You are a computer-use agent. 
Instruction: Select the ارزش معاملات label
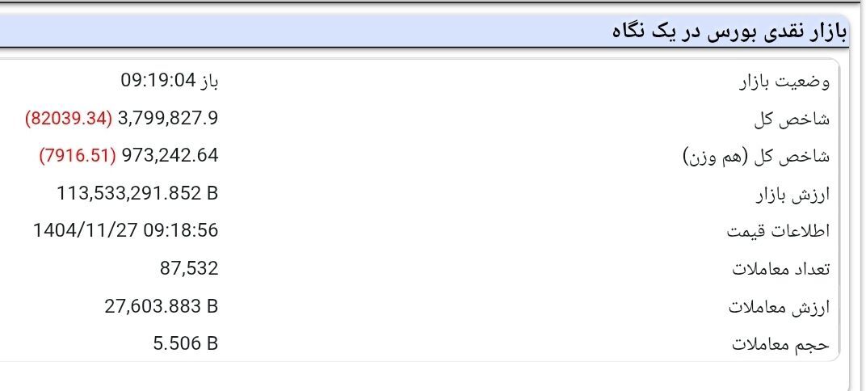point(780,307)
